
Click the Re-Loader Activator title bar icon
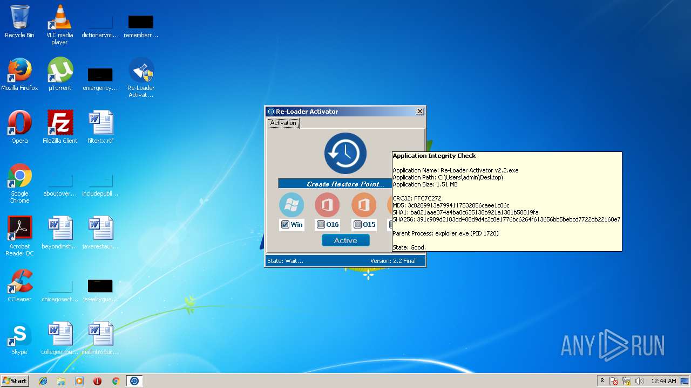[x=271, y=112]
